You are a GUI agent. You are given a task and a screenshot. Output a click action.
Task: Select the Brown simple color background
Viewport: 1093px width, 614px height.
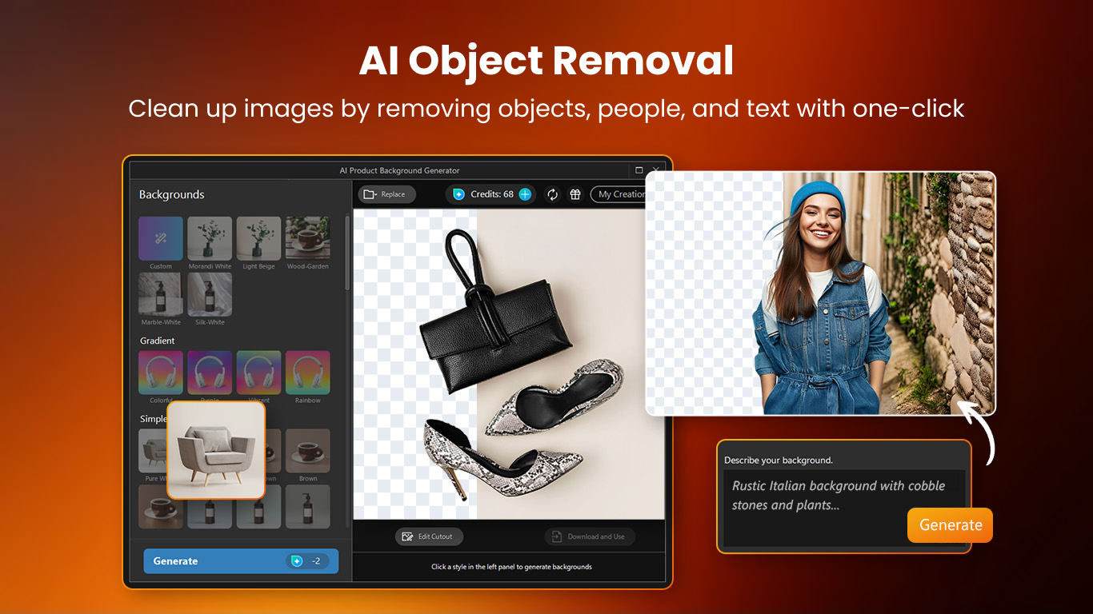tap(308, 451)
